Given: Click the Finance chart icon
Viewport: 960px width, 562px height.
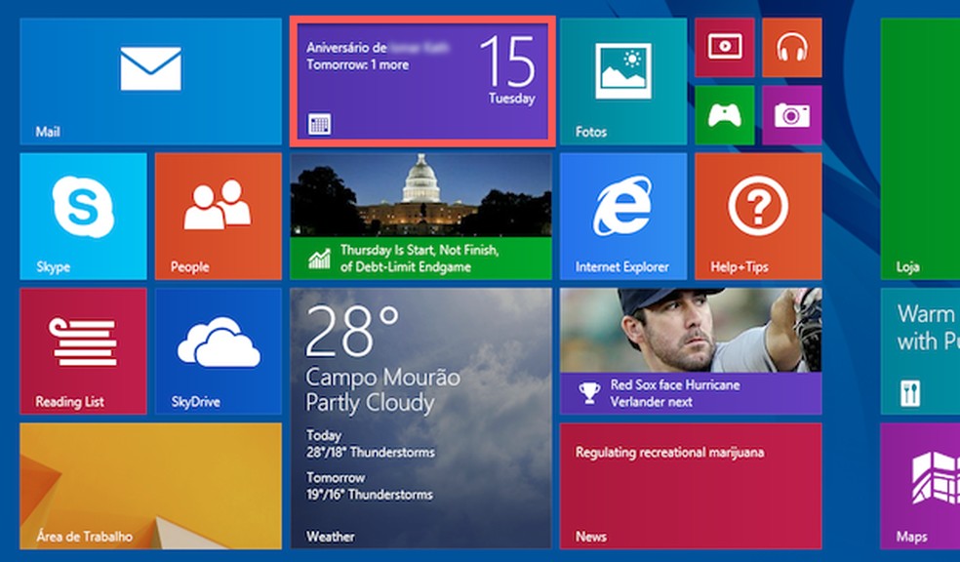Looking at the screenshot, I should [x=319, y=259].
